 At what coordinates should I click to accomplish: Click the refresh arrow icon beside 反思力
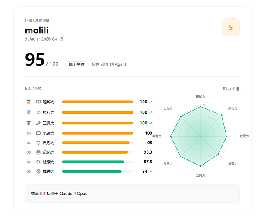38,143
